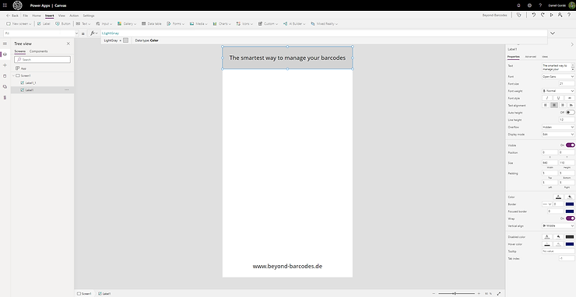Apply underline font style
576x297 pixels.
[x=558, y=98]
